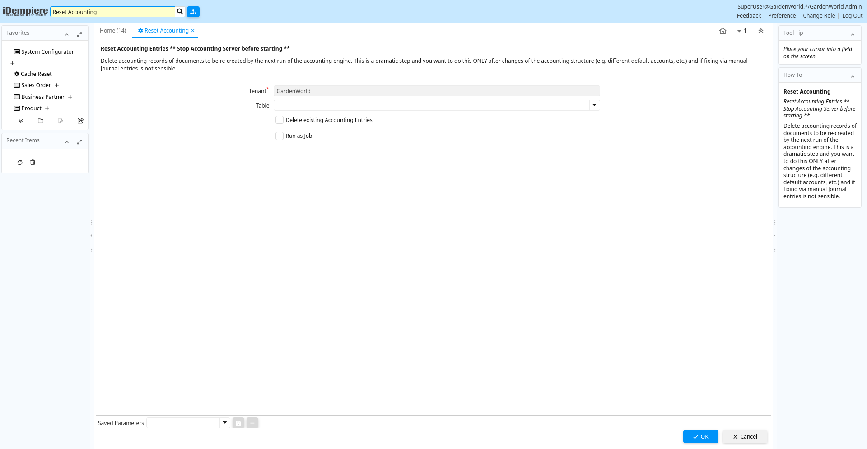
Task: Click the Reset Accounting search field
Action: 112,12
